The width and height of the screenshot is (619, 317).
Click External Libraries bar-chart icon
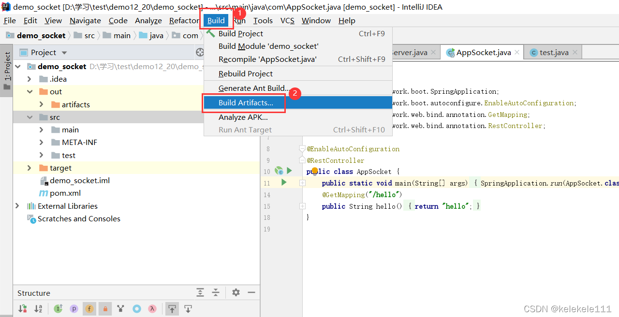click(31, 206)
